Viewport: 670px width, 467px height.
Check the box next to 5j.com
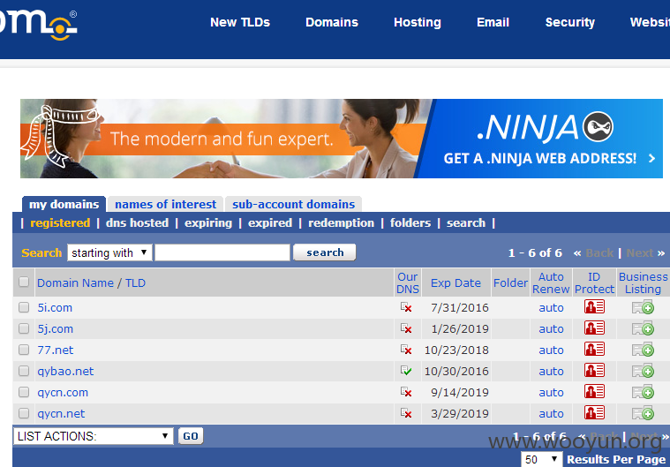tap(24, 328)
